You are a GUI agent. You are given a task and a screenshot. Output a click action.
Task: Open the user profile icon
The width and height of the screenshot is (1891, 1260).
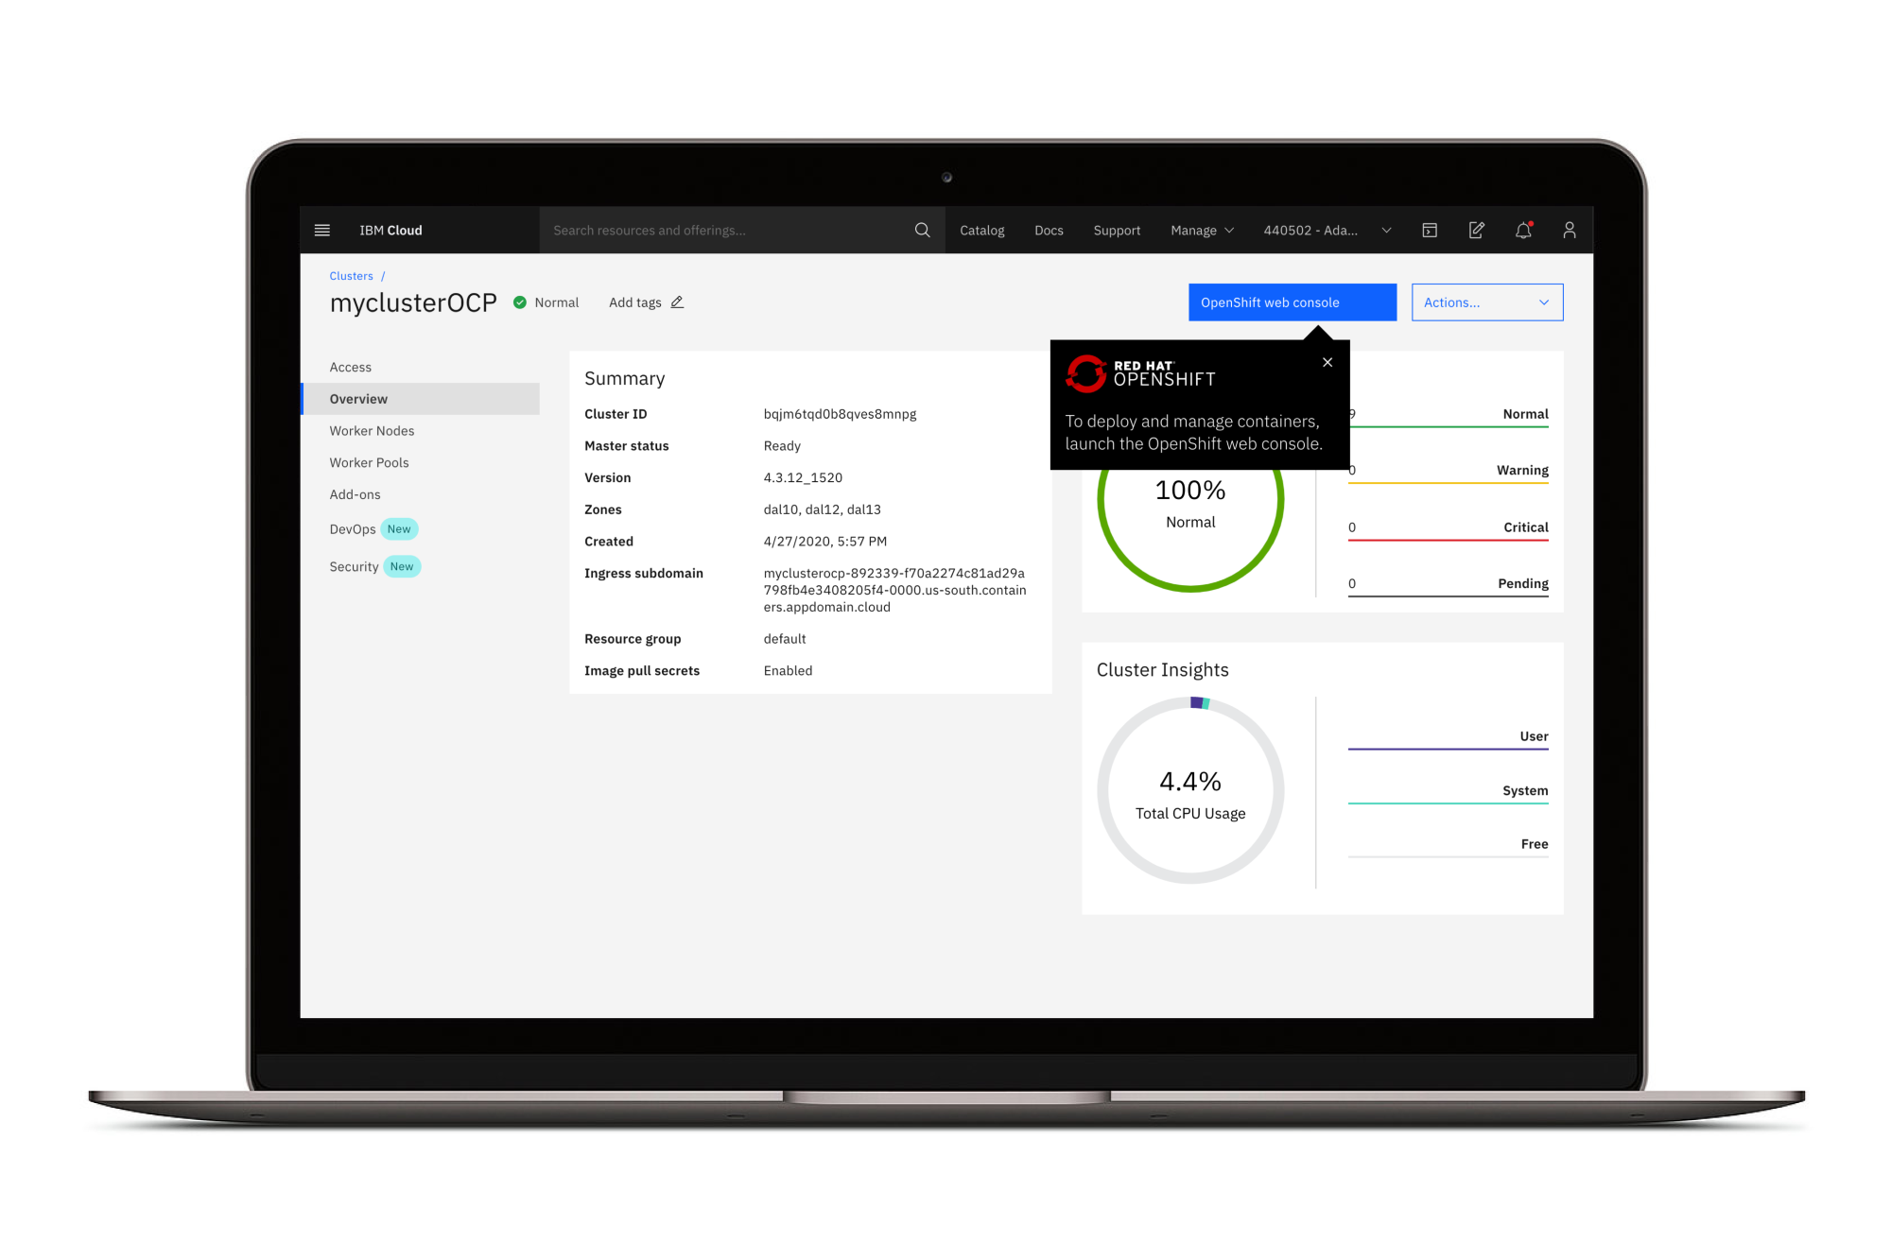[x=1569, y=230]
